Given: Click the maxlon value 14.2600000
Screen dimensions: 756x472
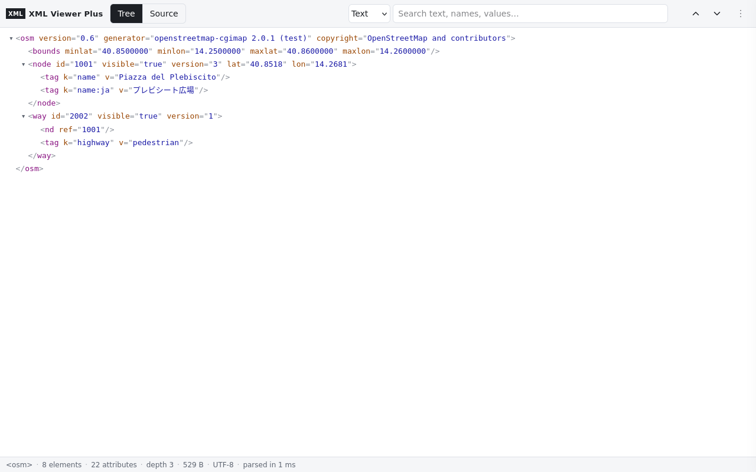Looking at the screenshot, I should point(403,51).
